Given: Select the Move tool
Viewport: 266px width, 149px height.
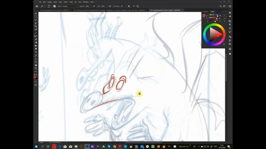Looking at the screenshot, I should tap(36, 14).
